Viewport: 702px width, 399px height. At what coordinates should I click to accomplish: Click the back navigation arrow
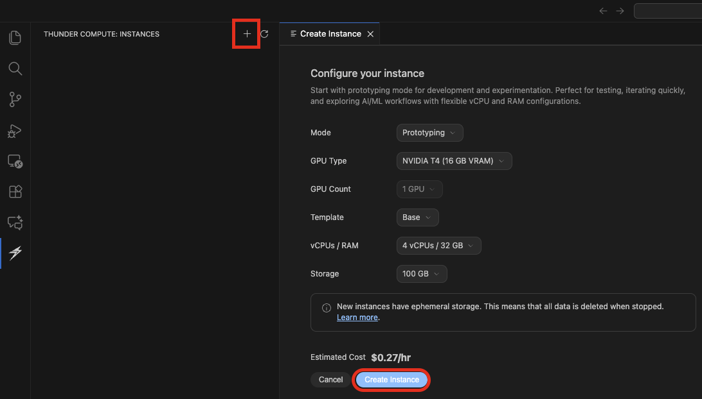point(603,10)
